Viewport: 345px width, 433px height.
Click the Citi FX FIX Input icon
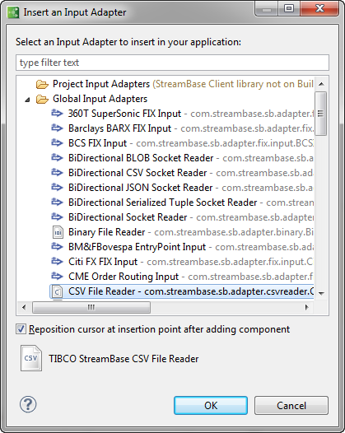click(57, 262)
